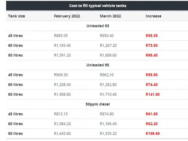The height and width of the screenshot is (141, 188).
Task: Click the R1,084.20 diesel February price
Action: pyautogui.click(x=62, y=124)
